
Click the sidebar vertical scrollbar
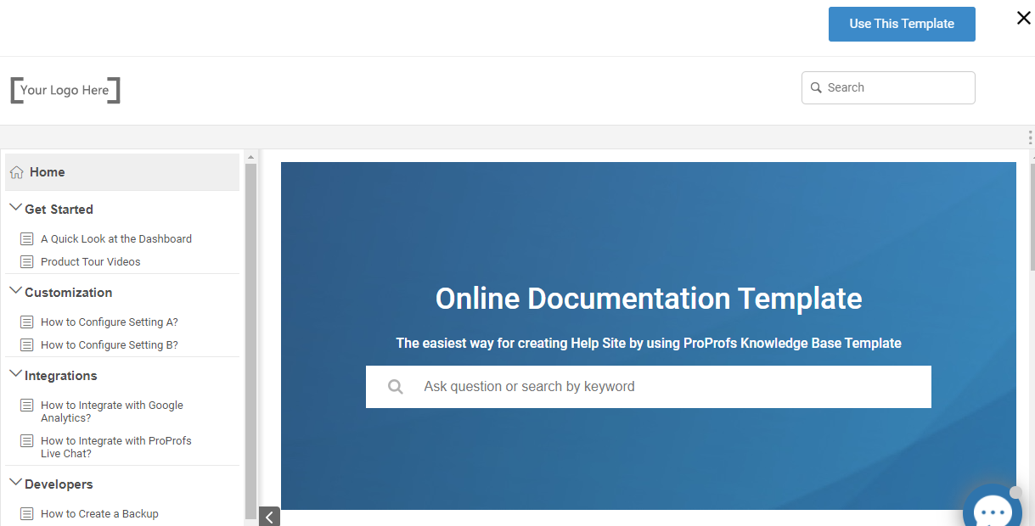pos(250,339)
